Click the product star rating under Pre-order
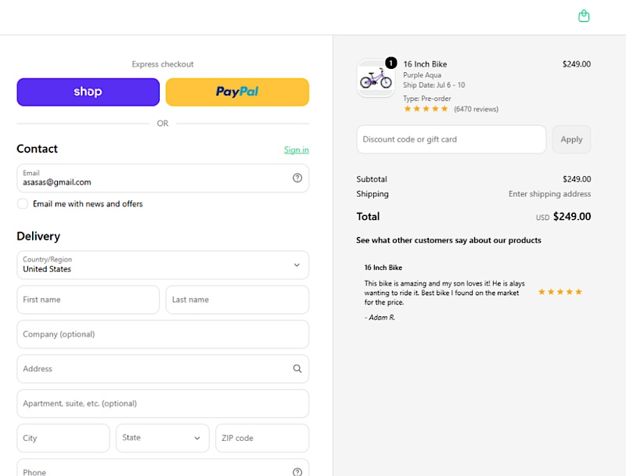This screenshot has width=626, height=476. tap(426, 109)
